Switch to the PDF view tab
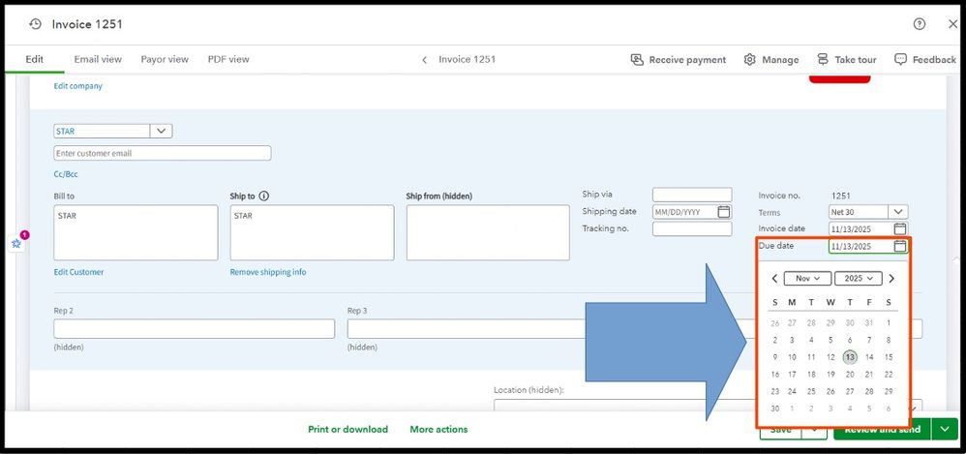 click(x=228, y=60)
